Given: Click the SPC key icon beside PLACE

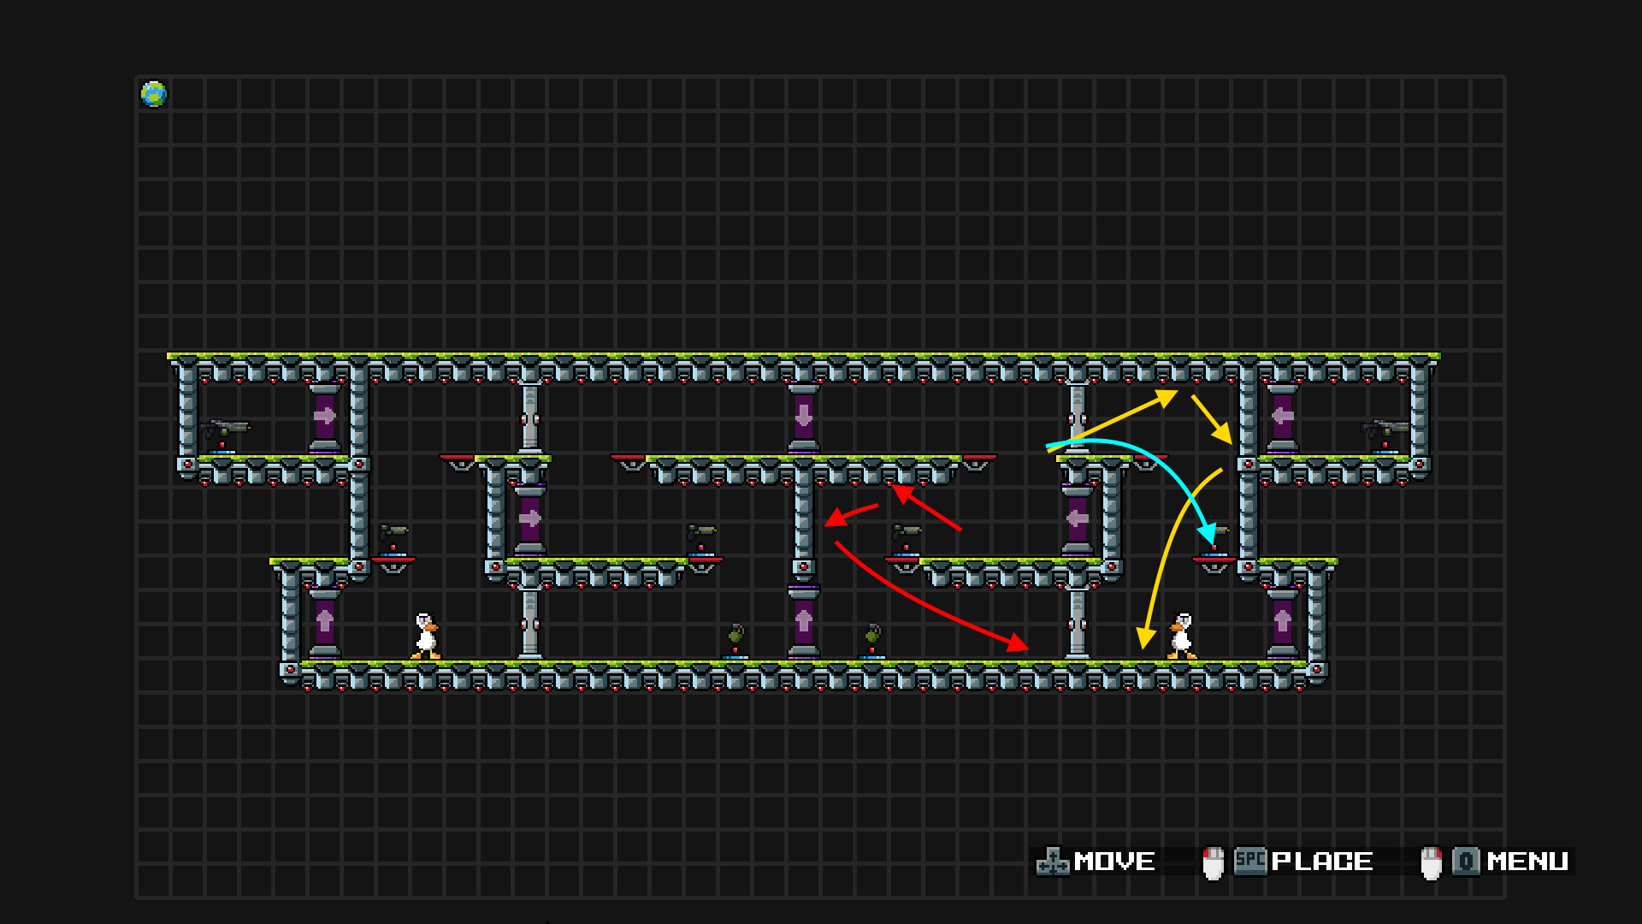Looking at the screenshot, I should coord(1250,861).
